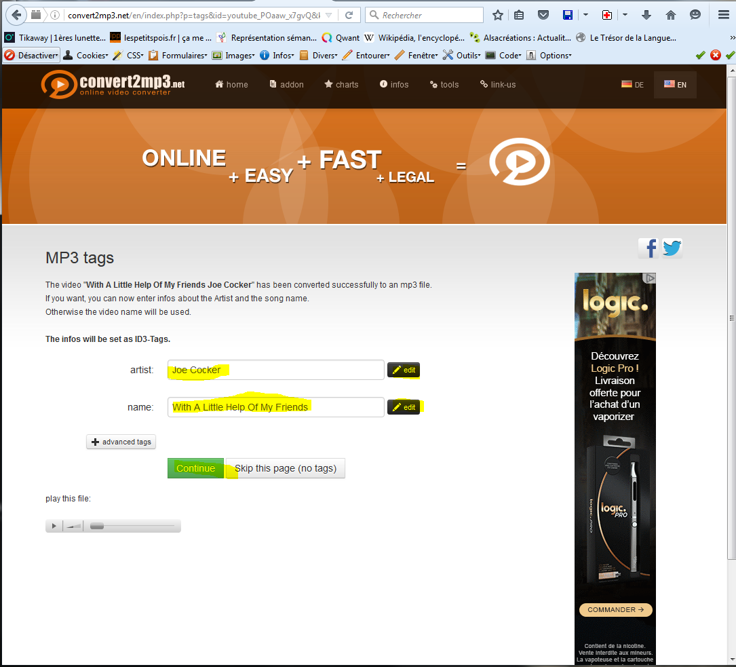Open the Divers dropdown menu
736x667 pixels.
[x=318, y=55]
